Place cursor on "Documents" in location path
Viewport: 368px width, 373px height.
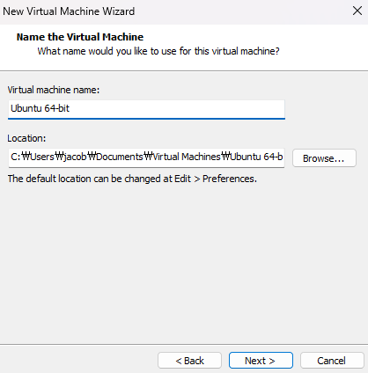[x=120, y=157]
